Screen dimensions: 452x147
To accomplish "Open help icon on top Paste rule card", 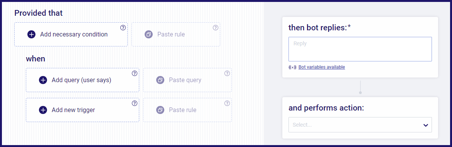I will 216,28.
